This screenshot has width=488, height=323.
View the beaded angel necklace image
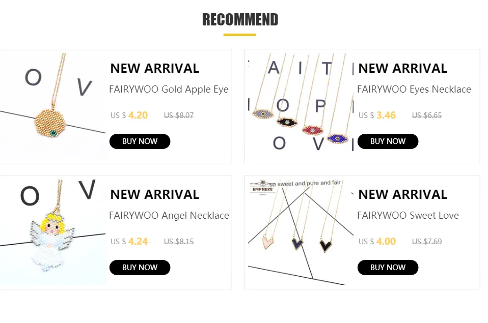click(53, 232)
